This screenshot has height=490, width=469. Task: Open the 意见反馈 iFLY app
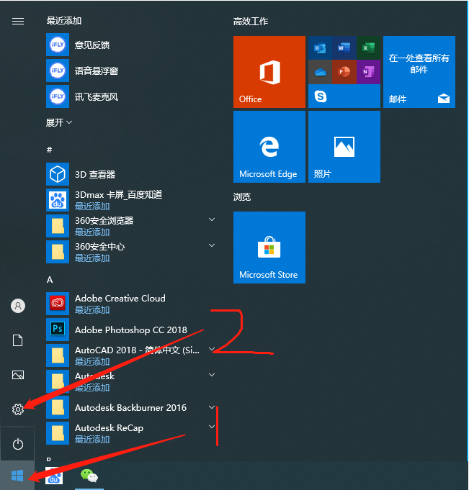pos(131,45)
